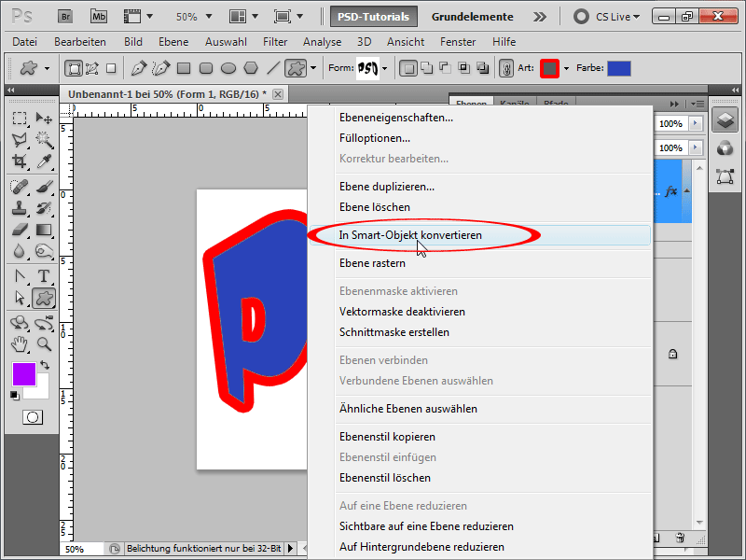Click the blue Farbe color swatch
This screenshot has width=746, height=560.
click(619, 68)
